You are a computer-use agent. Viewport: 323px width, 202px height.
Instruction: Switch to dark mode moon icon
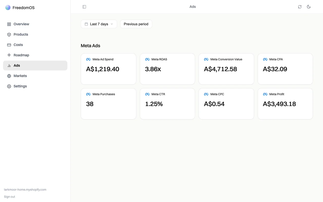click(309, 7)
